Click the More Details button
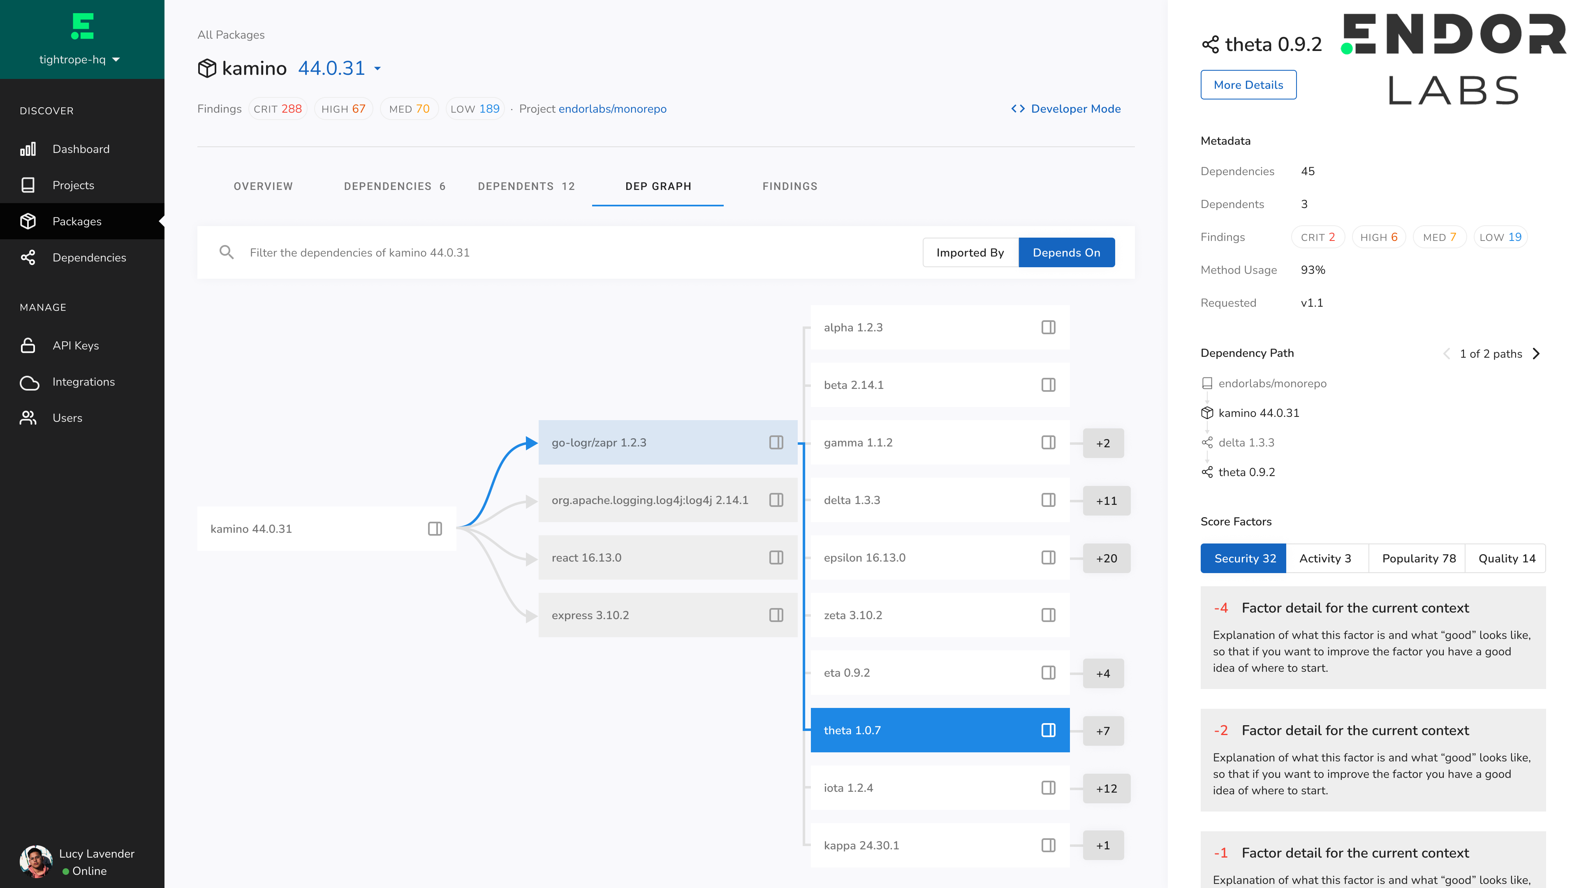The height and width of the screenshot is (888, 1579). [x=1248, y=85]
